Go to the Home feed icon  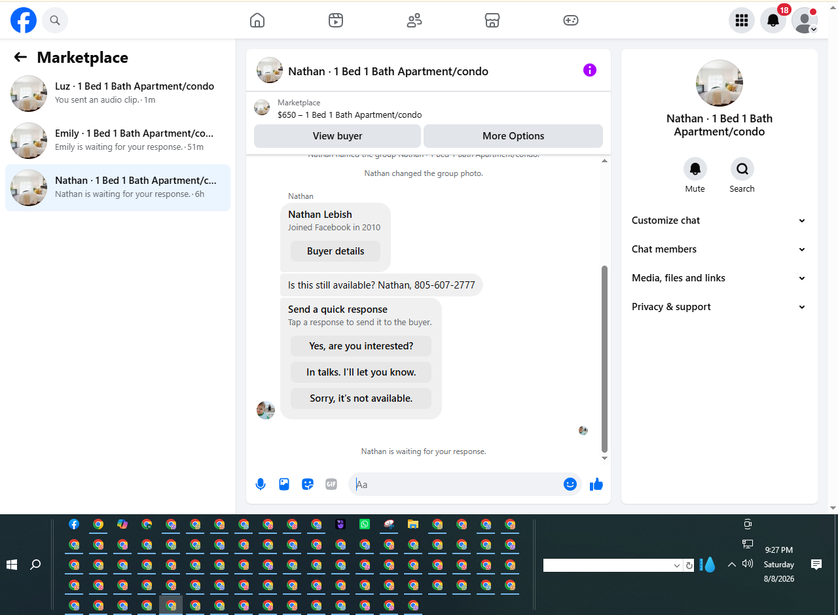[257, 20]
